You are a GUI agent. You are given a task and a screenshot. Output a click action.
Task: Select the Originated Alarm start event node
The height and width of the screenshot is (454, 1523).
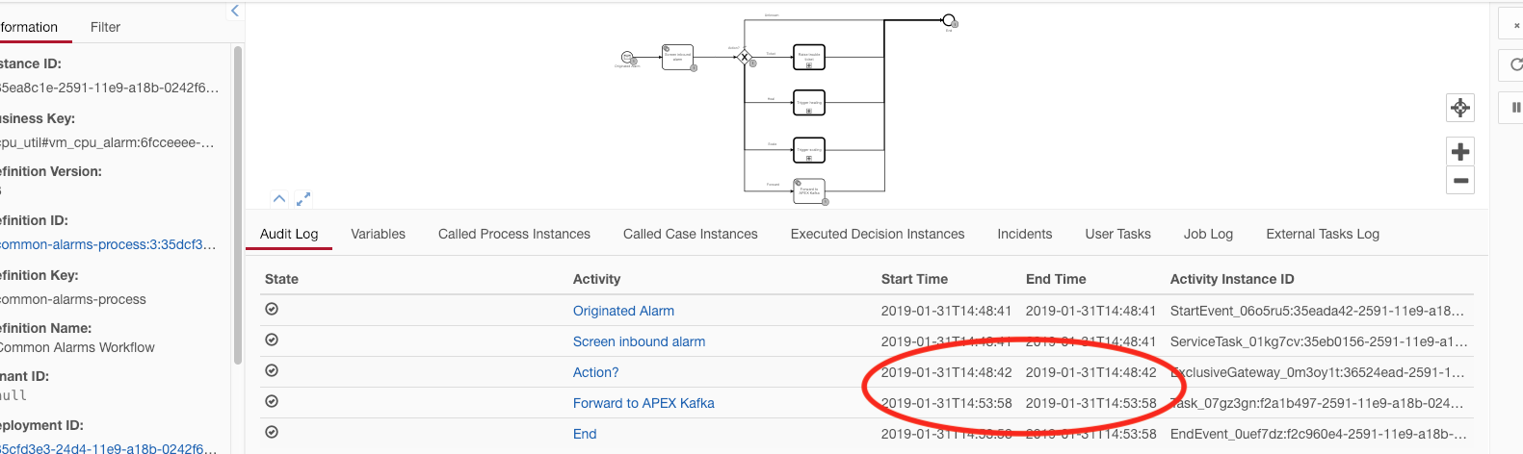coord(627,58)
